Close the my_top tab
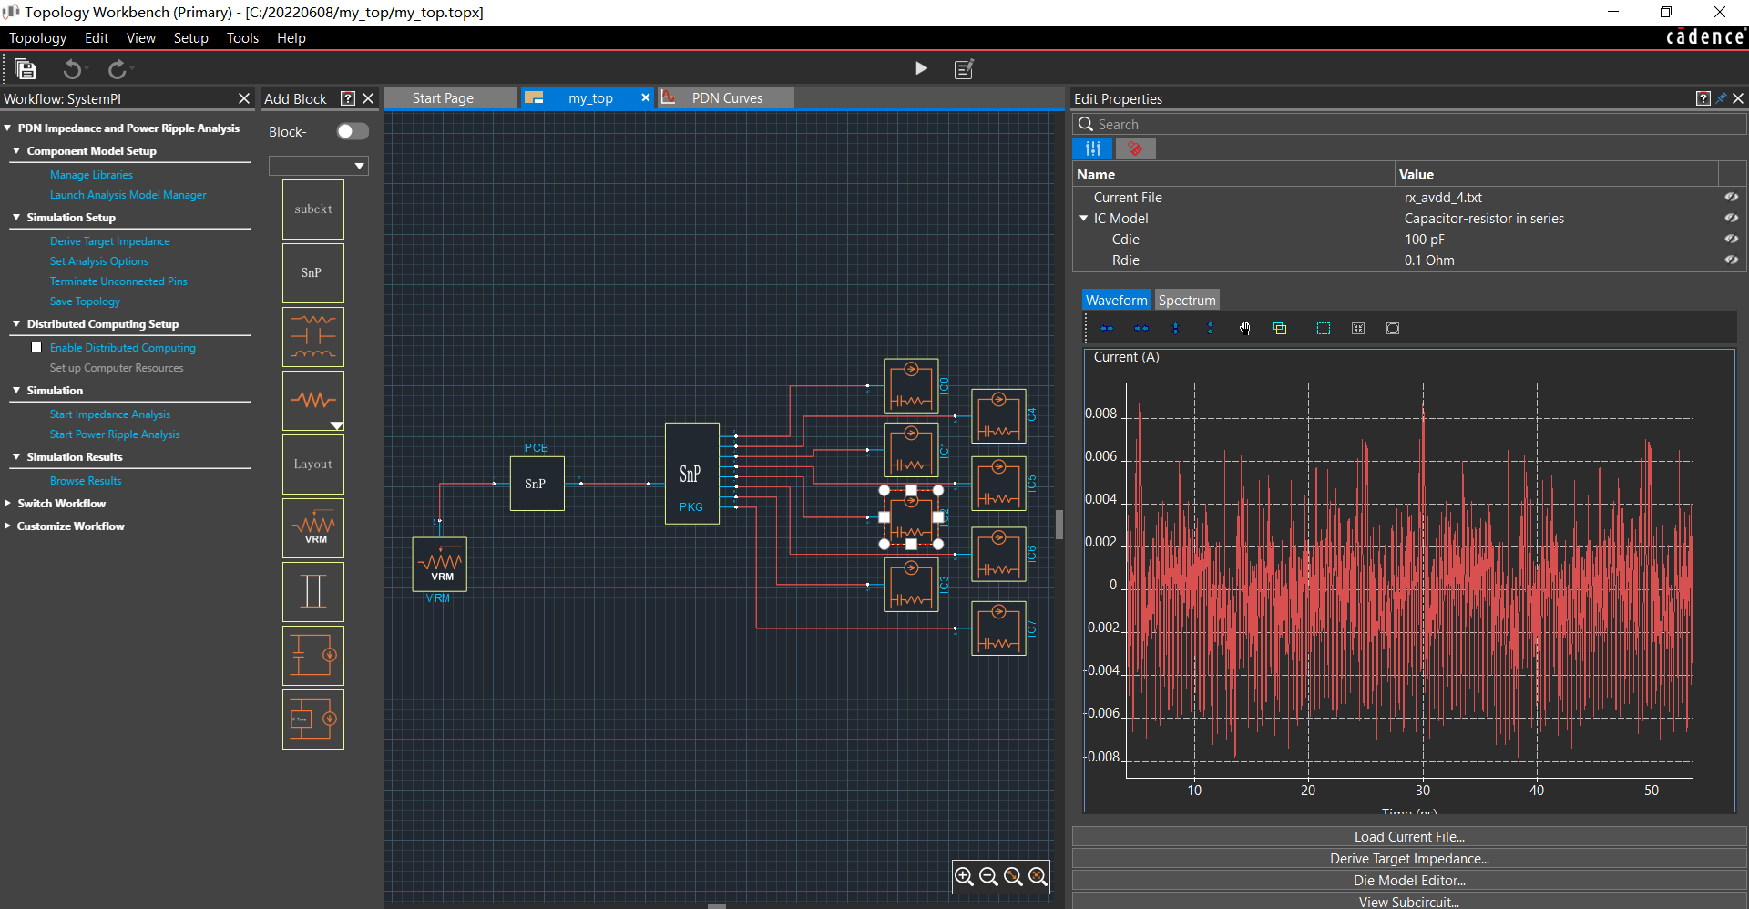The height and width of the screenshot is (909, 1749). click(646, 97)
